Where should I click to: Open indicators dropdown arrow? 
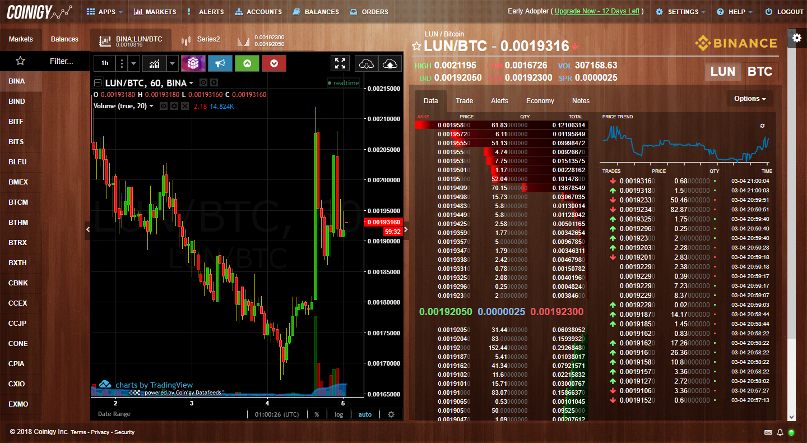point(173,63)
